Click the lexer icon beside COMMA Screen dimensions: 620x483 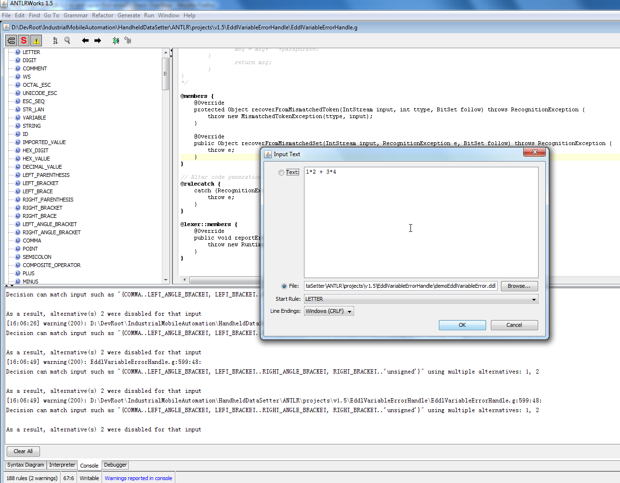[x=18, y=241]
